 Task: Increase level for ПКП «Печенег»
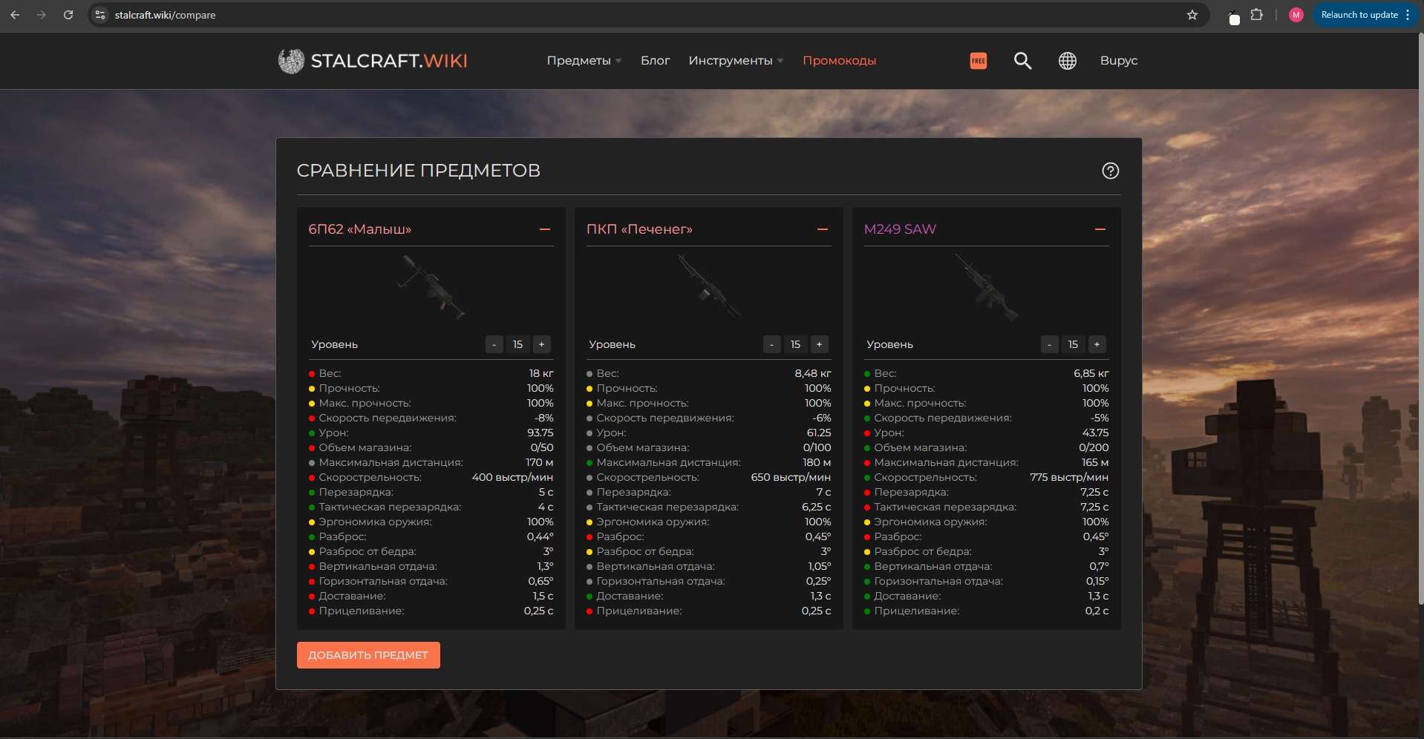click(819, 344)
